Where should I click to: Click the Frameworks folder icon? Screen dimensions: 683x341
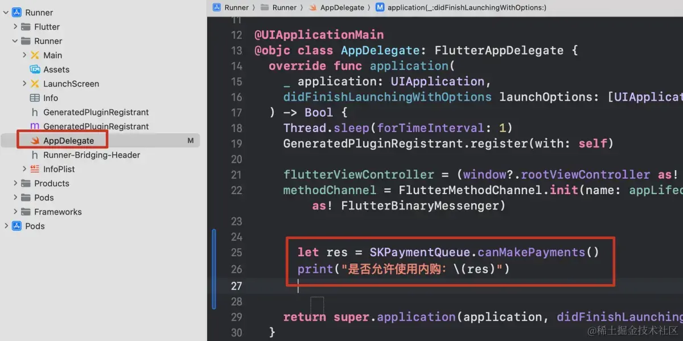point(26,212)
